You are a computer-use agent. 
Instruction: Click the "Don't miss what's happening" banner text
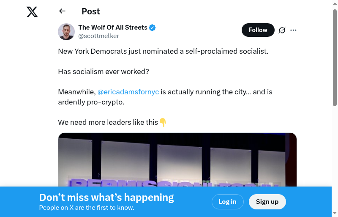tap(106, 198)
